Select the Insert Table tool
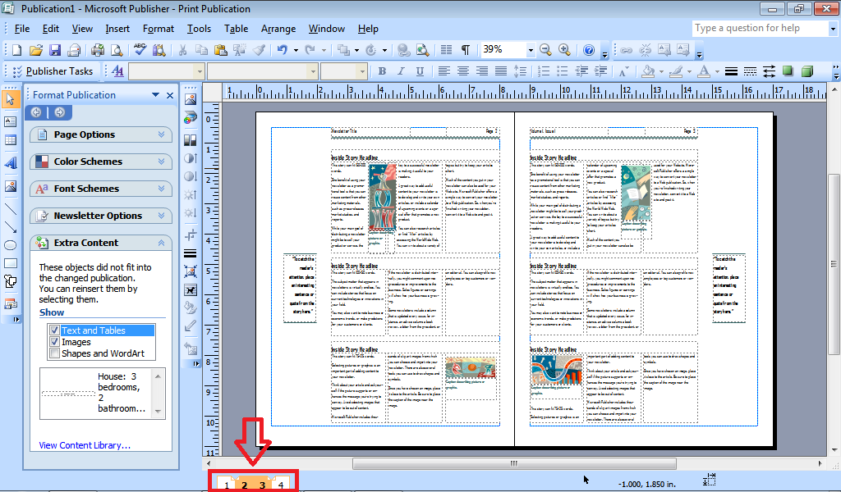Screen dimensions: 841x492 pos(10,140)
